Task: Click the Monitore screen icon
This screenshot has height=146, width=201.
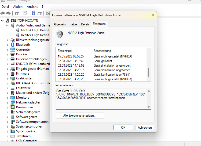Action: coord(13,98)
